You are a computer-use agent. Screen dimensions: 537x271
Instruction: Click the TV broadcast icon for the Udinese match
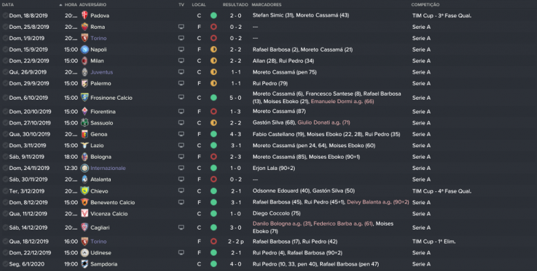[x=181, y=253]
